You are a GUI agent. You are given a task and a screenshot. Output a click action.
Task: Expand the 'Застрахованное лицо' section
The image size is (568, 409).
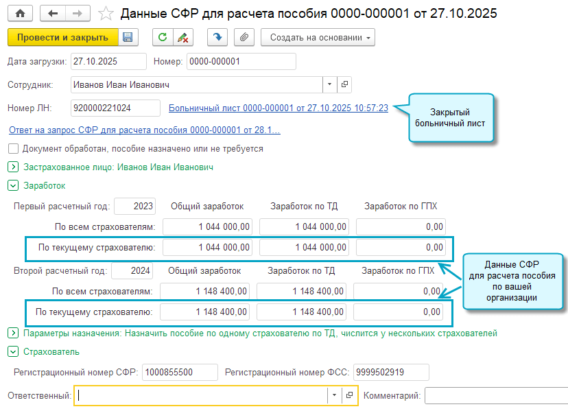12,167
